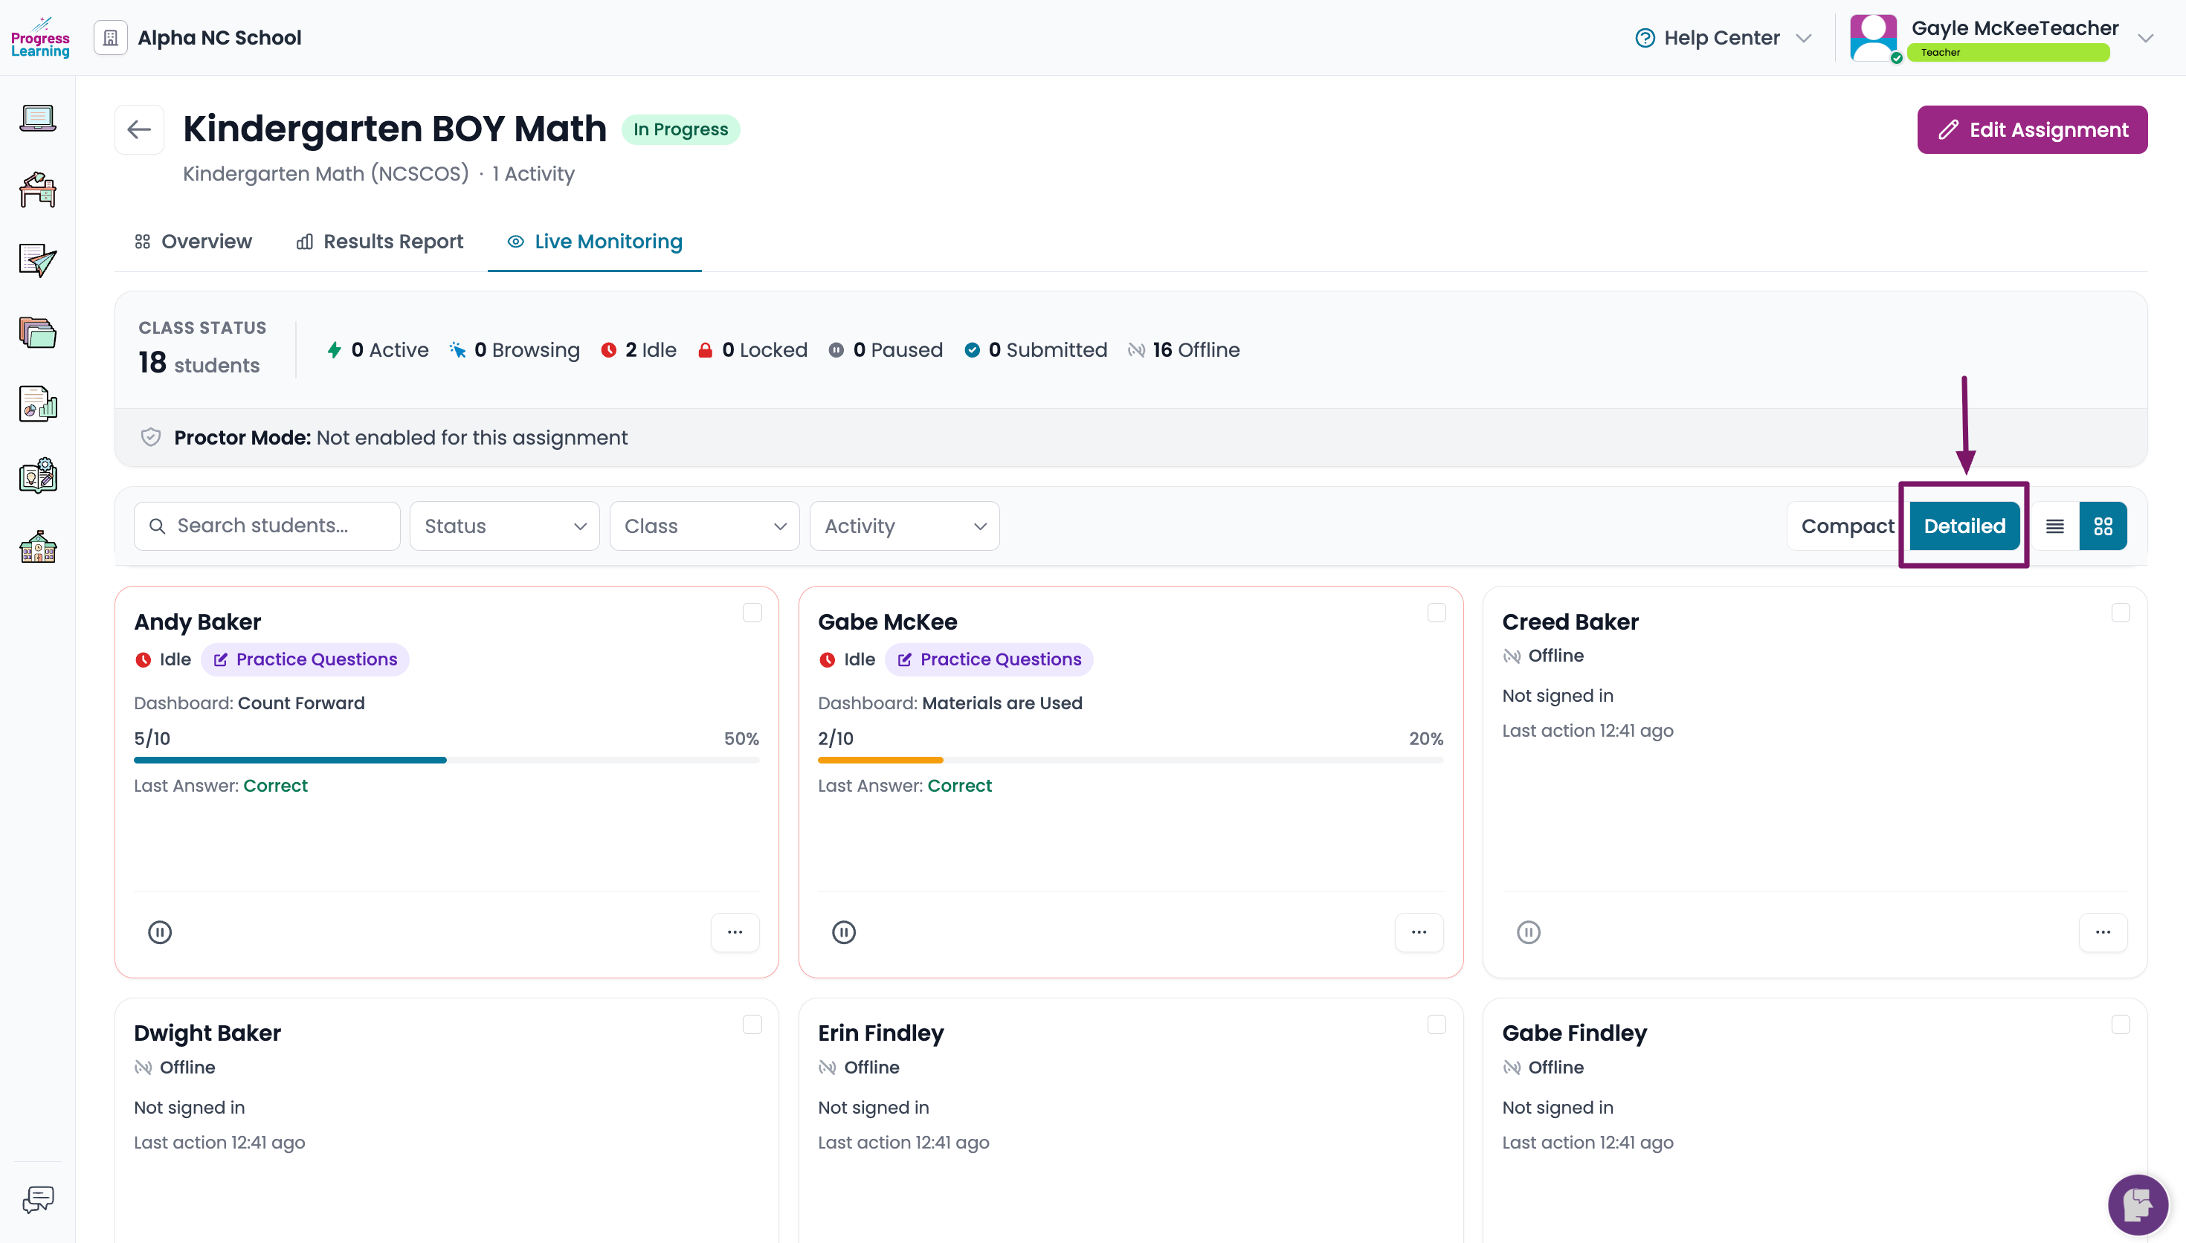Click Andy Baker's Practice Questions tag
Screen dimensions: 2186x1243
[x=305, y=659]
